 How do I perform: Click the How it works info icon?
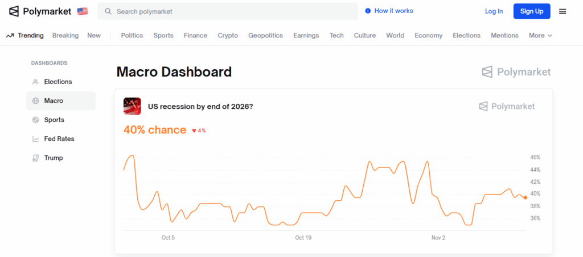pyautogui.click(x=368, y=11)
